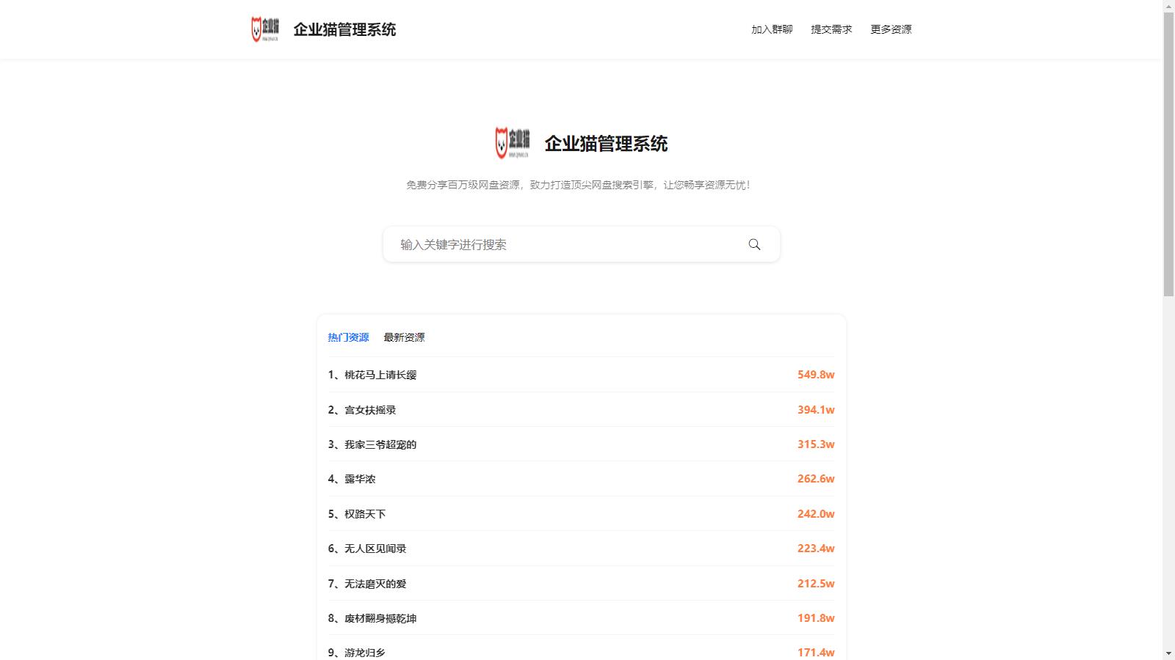
Task: Click the center 企业猫 shield logo
Action: coord(512,143)
